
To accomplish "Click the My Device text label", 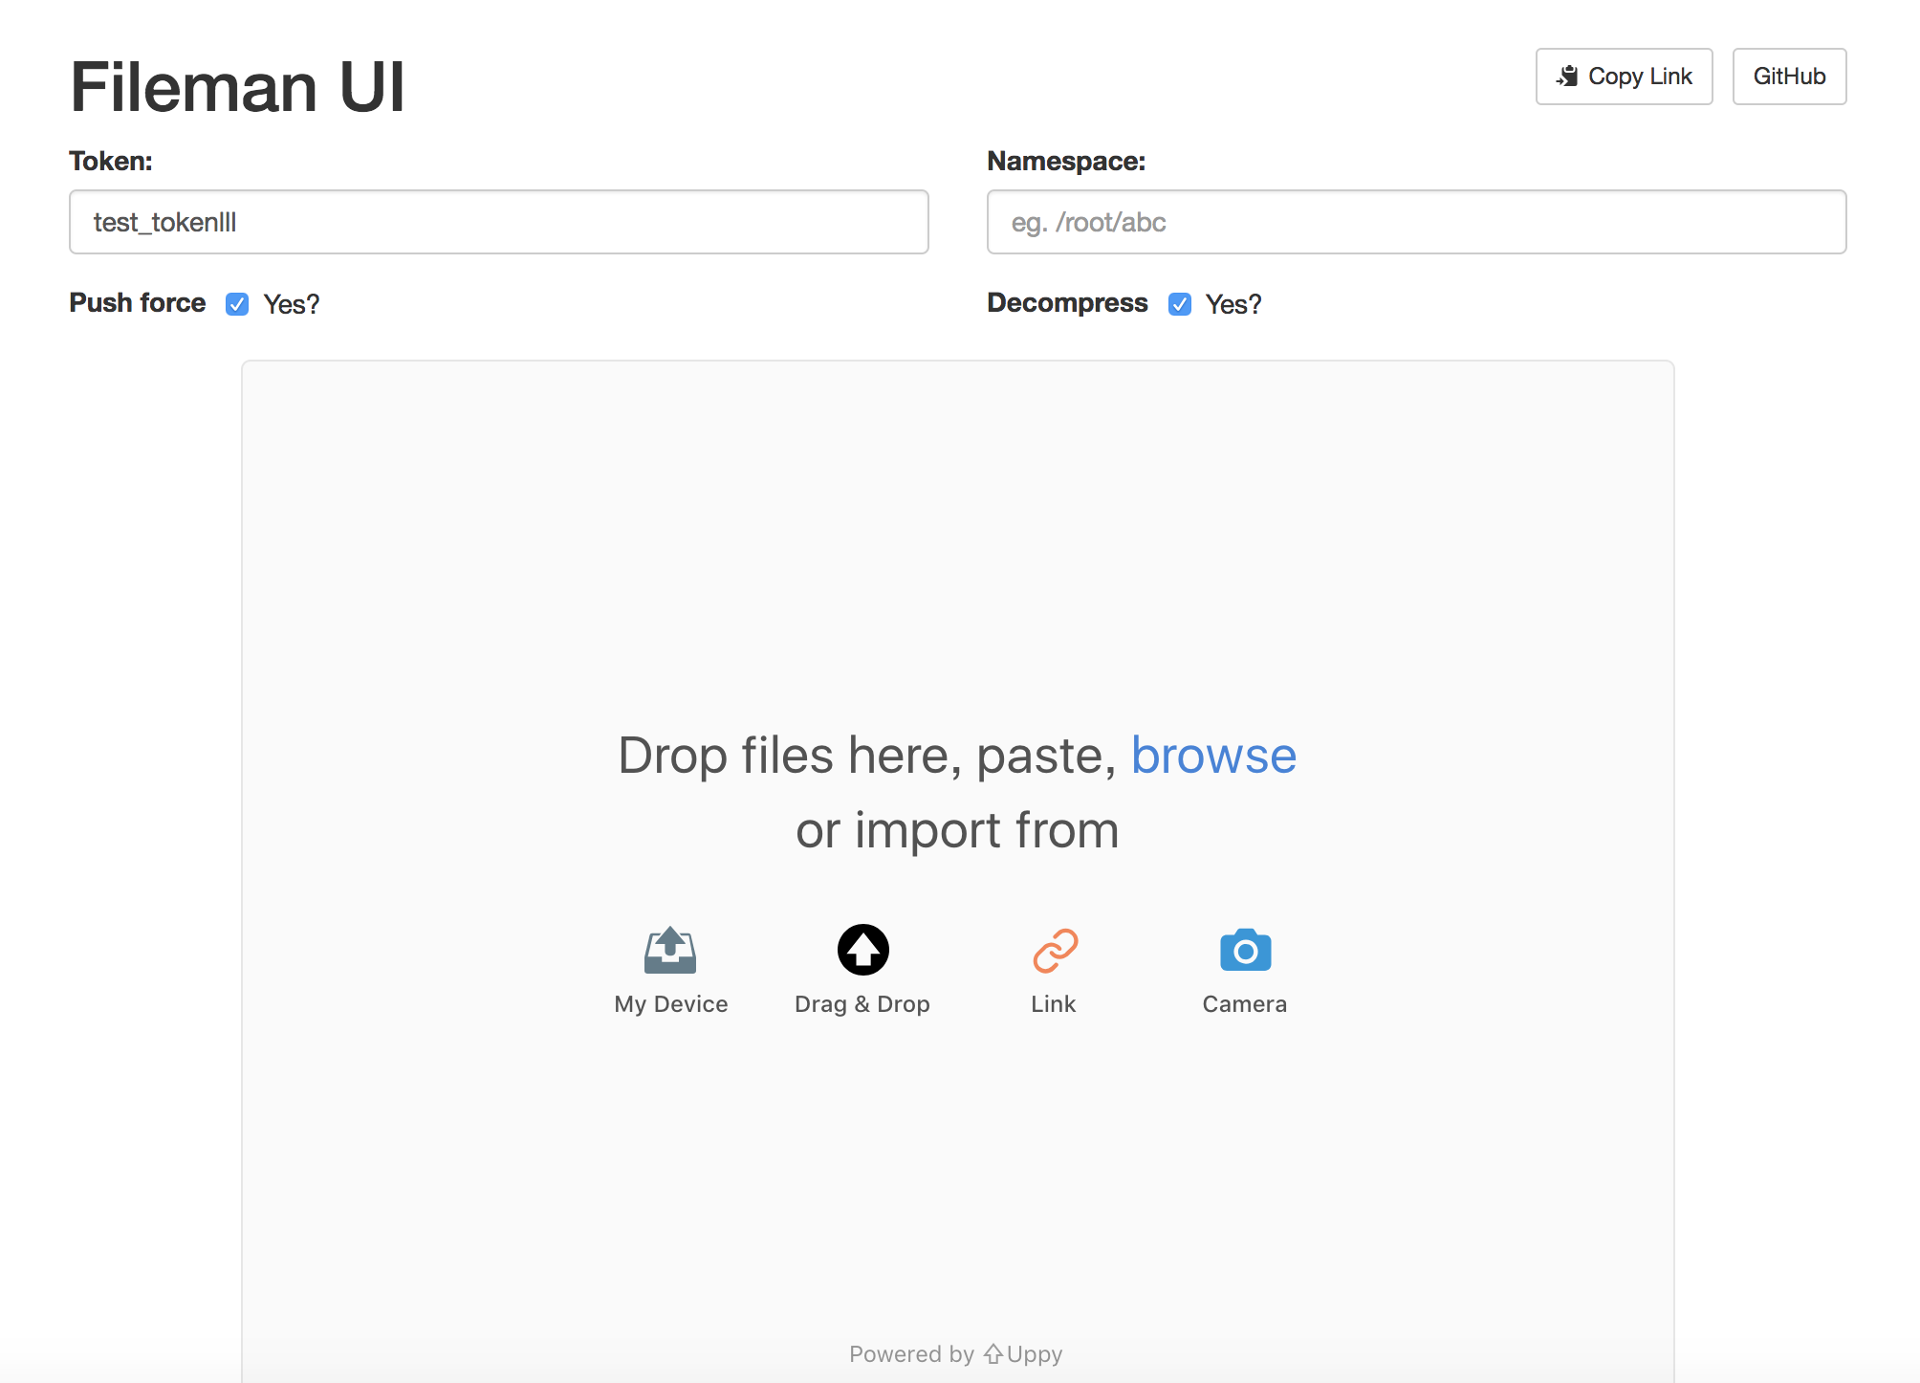I will (670, 1003).
